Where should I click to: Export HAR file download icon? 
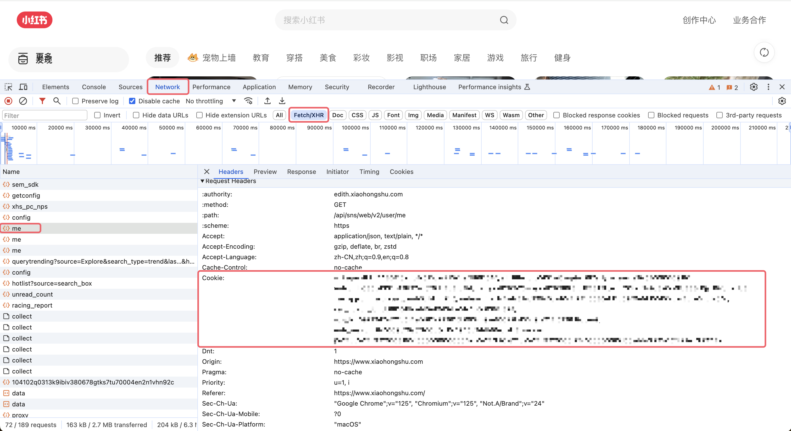click(282, 101)
